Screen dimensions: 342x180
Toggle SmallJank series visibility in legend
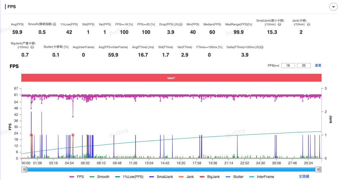(x=162, y=176)
